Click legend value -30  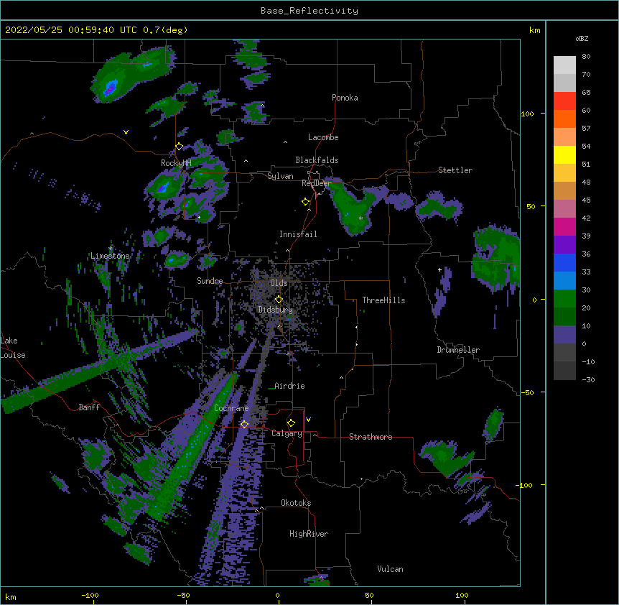click(588, 379)
